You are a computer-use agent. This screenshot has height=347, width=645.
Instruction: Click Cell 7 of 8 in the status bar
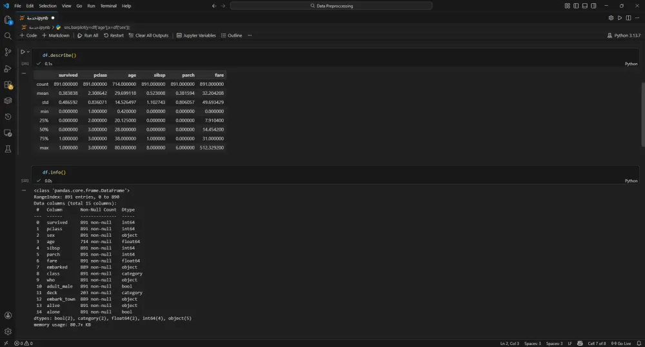coord(597,343)
